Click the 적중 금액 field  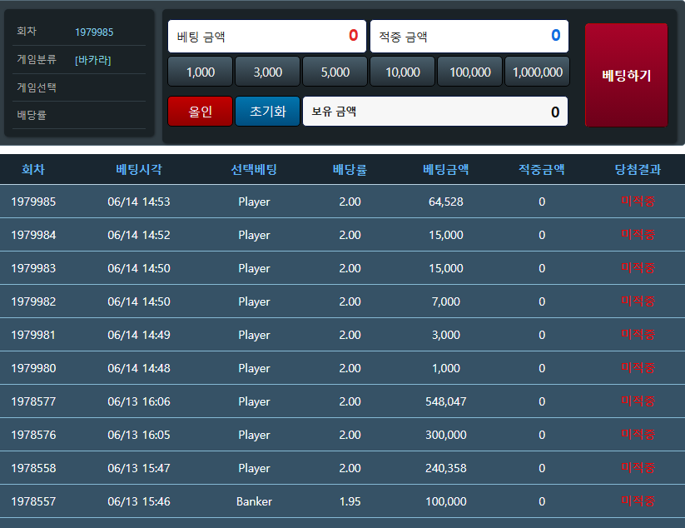pyautogui.click(x=469, y=36)
